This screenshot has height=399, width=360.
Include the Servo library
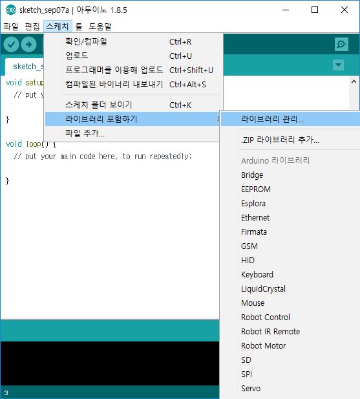click(x=290, y=389)
